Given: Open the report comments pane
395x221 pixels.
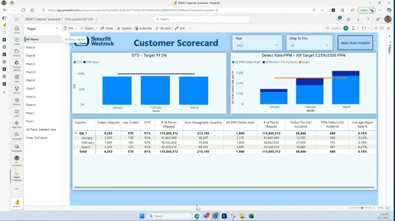Looking at the screenshot, I should (x=382, y=28).
